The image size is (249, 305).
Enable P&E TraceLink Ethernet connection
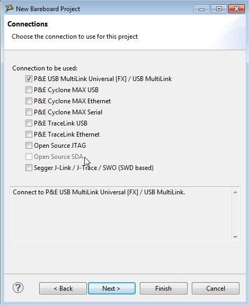coord(29,134)
